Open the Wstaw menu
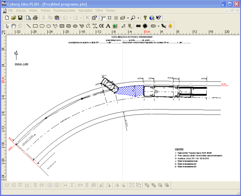This screenshot has height=196, width=241. tap(46, 10)
